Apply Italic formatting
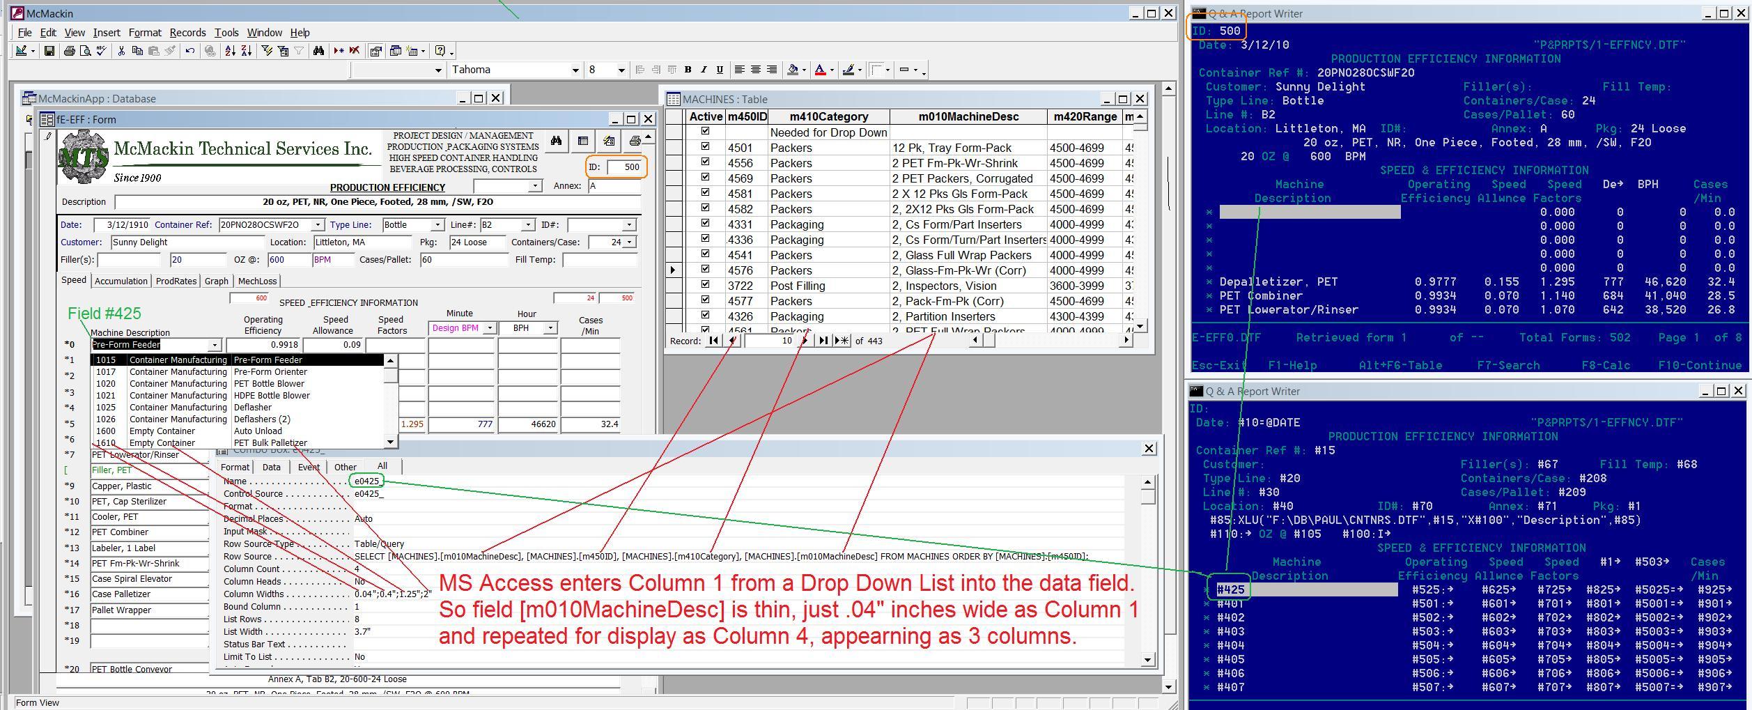1752x710 pixels. pos(704,70)
